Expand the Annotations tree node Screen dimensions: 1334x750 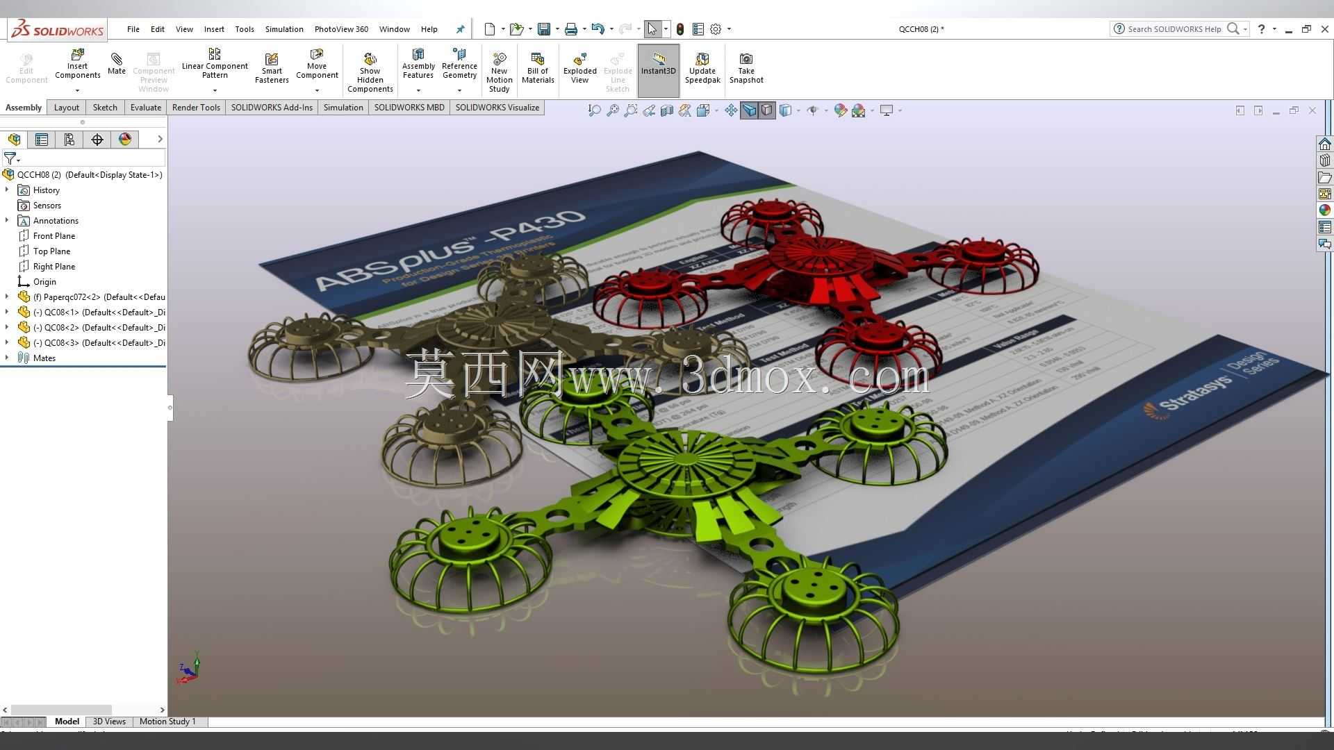(x=7, y=220)
